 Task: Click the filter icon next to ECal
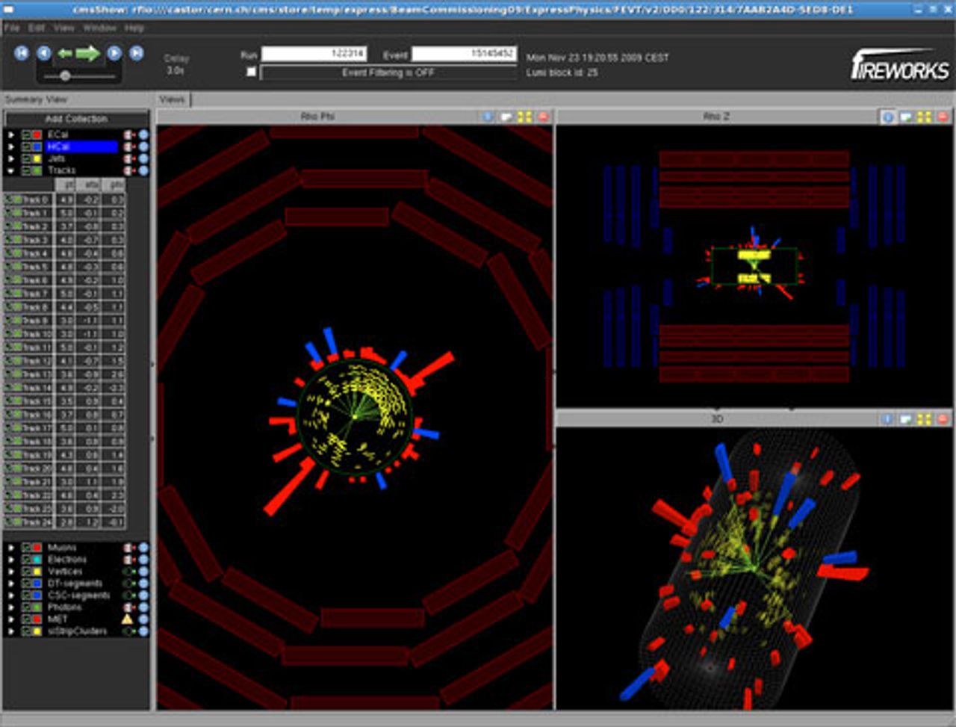tap(128, 134)
